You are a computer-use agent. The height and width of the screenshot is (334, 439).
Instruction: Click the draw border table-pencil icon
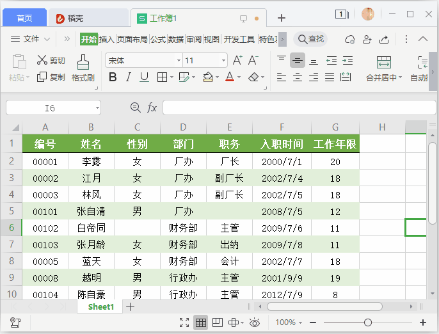(184, 77)
